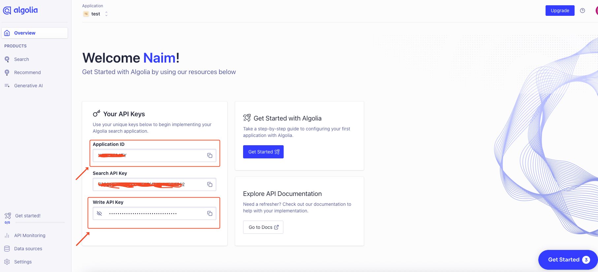Click the 'Write API Key' label
The height and width of the screenshot is (272, 598).
(x=108, y=202)
